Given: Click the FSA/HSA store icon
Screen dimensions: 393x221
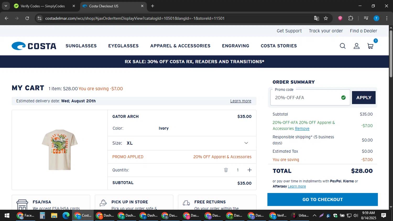Looking at the screenshot, I should (x=22, y=205).
